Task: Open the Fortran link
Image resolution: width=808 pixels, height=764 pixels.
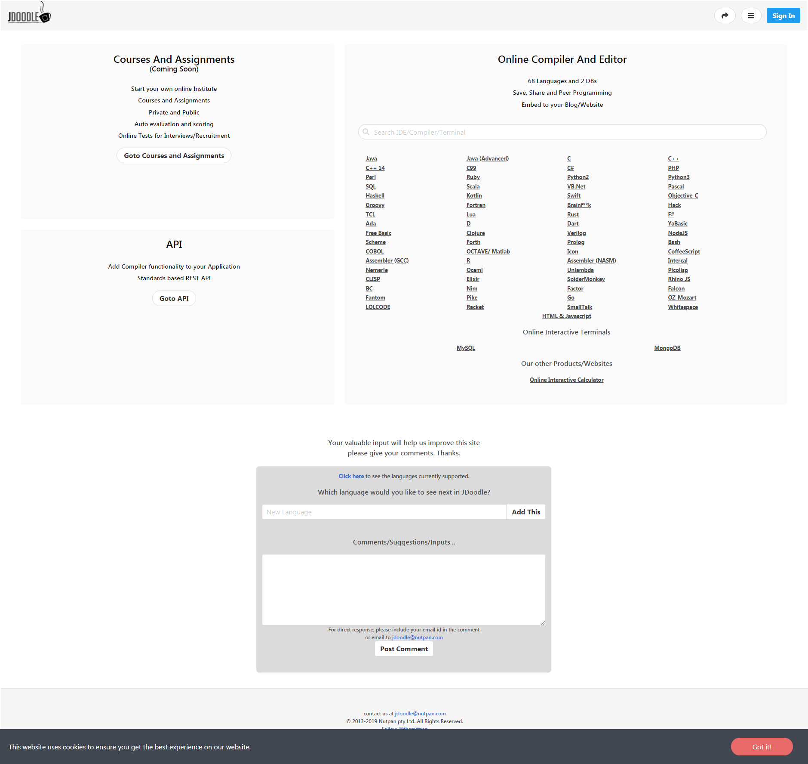Action: point(476,205)
